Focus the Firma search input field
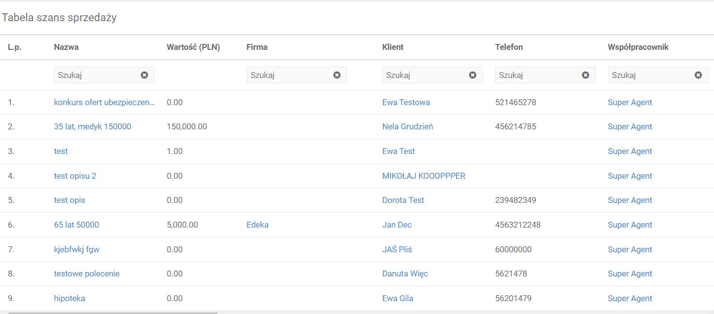714x314 pixels. tap(289, 75)
